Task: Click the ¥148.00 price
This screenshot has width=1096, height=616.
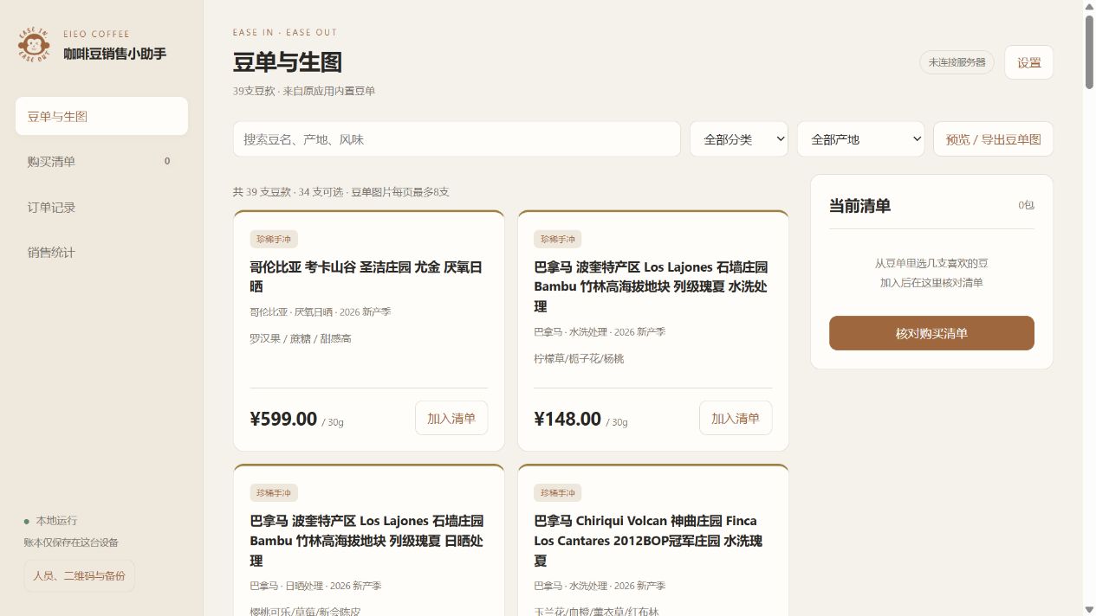Action: pyautogui.click(x=567, y=419)
